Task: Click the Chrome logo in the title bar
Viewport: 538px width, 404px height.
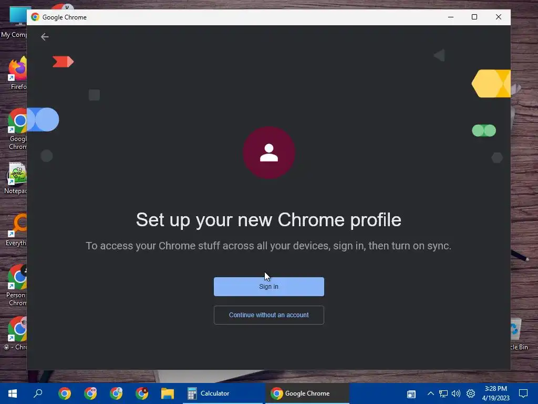Action: 35,17
